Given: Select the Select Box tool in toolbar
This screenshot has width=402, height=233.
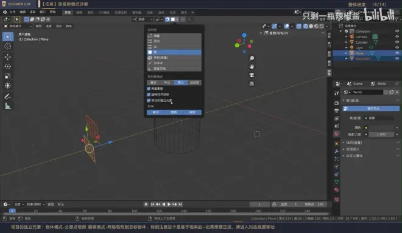Looking at the screenshot, I should pyautogui.click(x=8, y=37).
